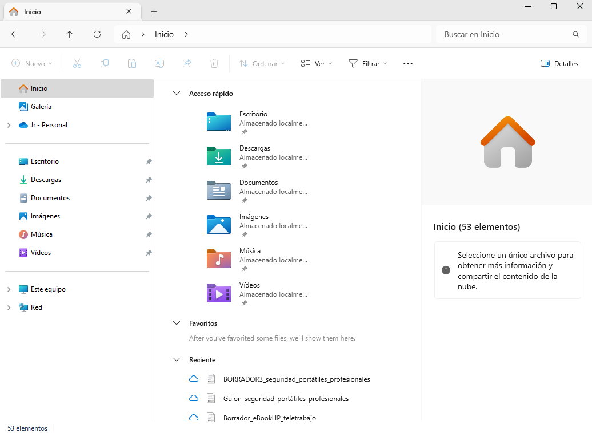Viewport: 592px width, 433px height.
Task: Click the back navigation arrow
Action: click(x=15, y=34)
